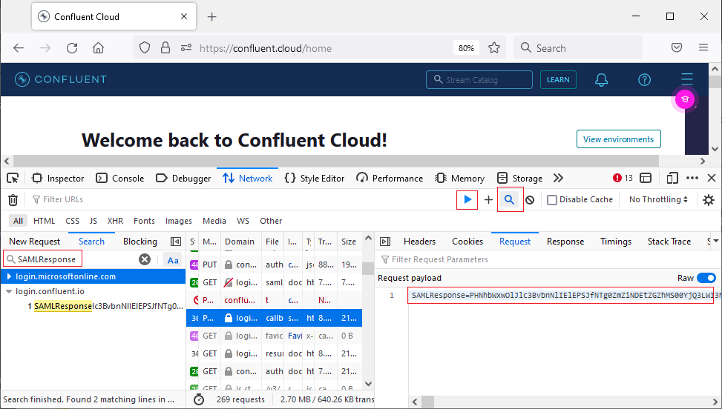Go to the browser Home icon
The width and height of the screenshot is (722, 409).
pyautogui.click(x=98, y=48)
